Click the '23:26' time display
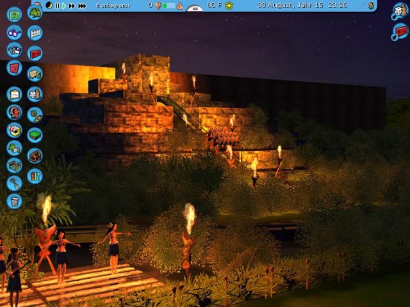 [x=338, y=5]
